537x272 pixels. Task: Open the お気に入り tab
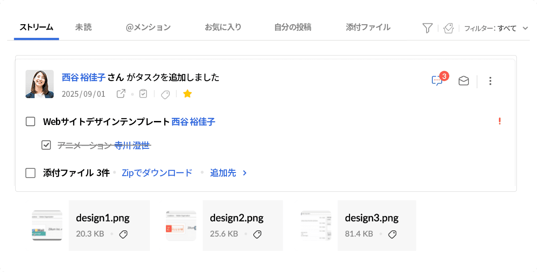click(223, 27)
